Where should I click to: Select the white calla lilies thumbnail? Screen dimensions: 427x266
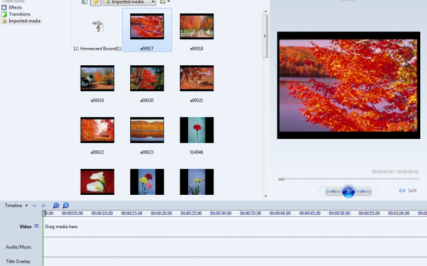[x=97, y=182]
